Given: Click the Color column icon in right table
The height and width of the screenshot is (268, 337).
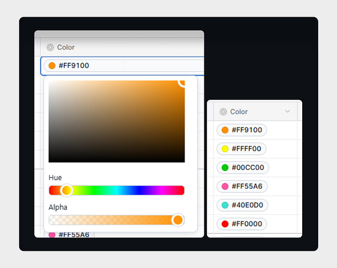Looking at the screenshot, I should 223,112.
